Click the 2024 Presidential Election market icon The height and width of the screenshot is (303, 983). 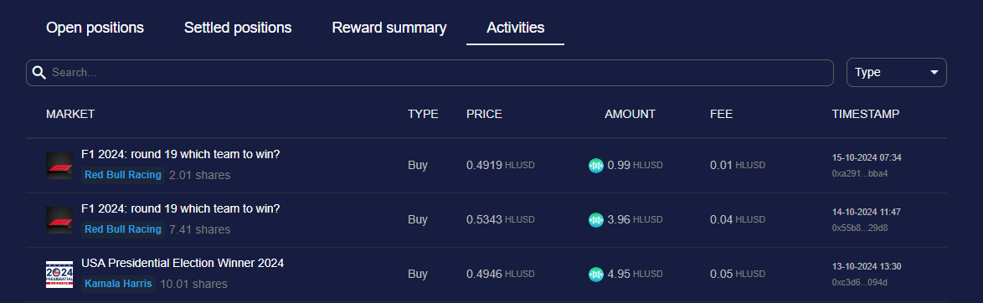59,275
